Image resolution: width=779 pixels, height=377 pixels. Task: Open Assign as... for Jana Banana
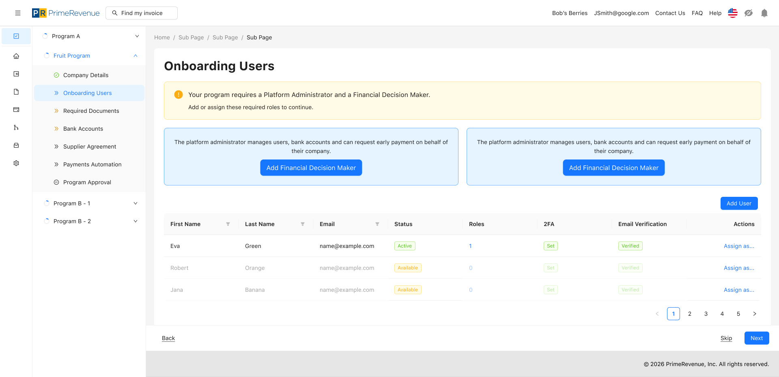[x=739, y=290]
